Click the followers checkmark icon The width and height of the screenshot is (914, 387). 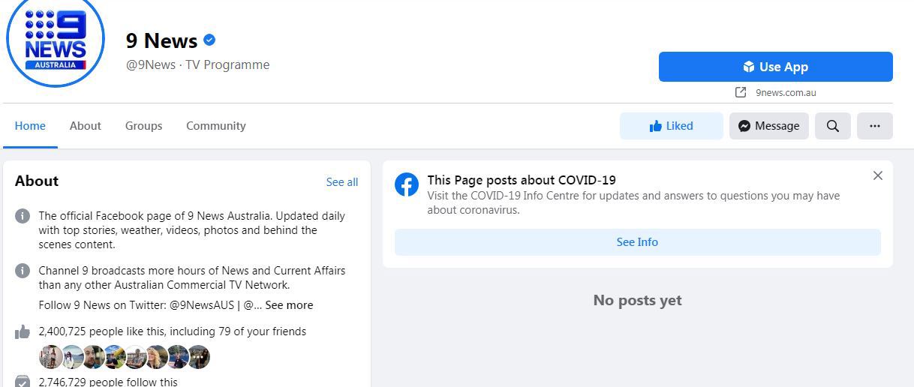coord(23,381)
